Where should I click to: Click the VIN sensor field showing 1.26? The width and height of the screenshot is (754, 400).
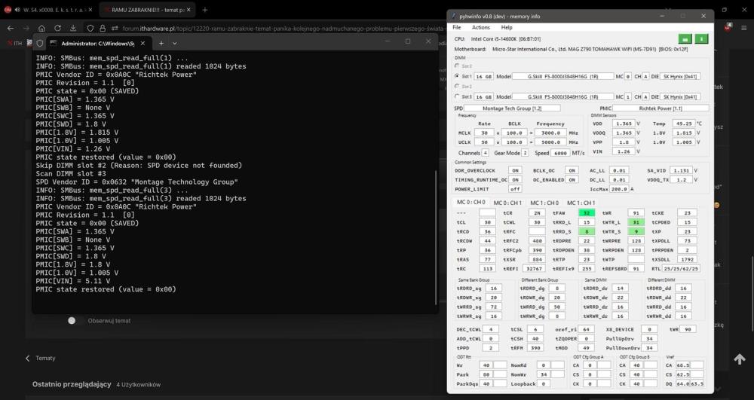point(624,151)
